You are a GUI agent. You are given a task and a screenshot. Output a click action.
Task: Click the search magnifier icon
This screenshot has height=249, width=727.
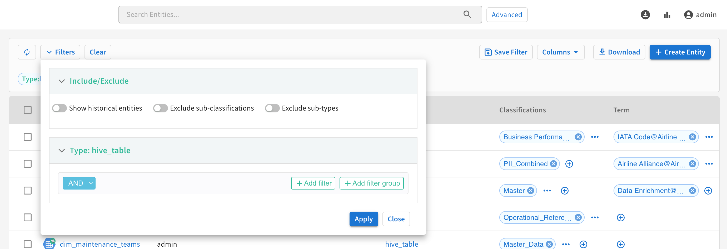pyautogui.click(x=467, y=14)
